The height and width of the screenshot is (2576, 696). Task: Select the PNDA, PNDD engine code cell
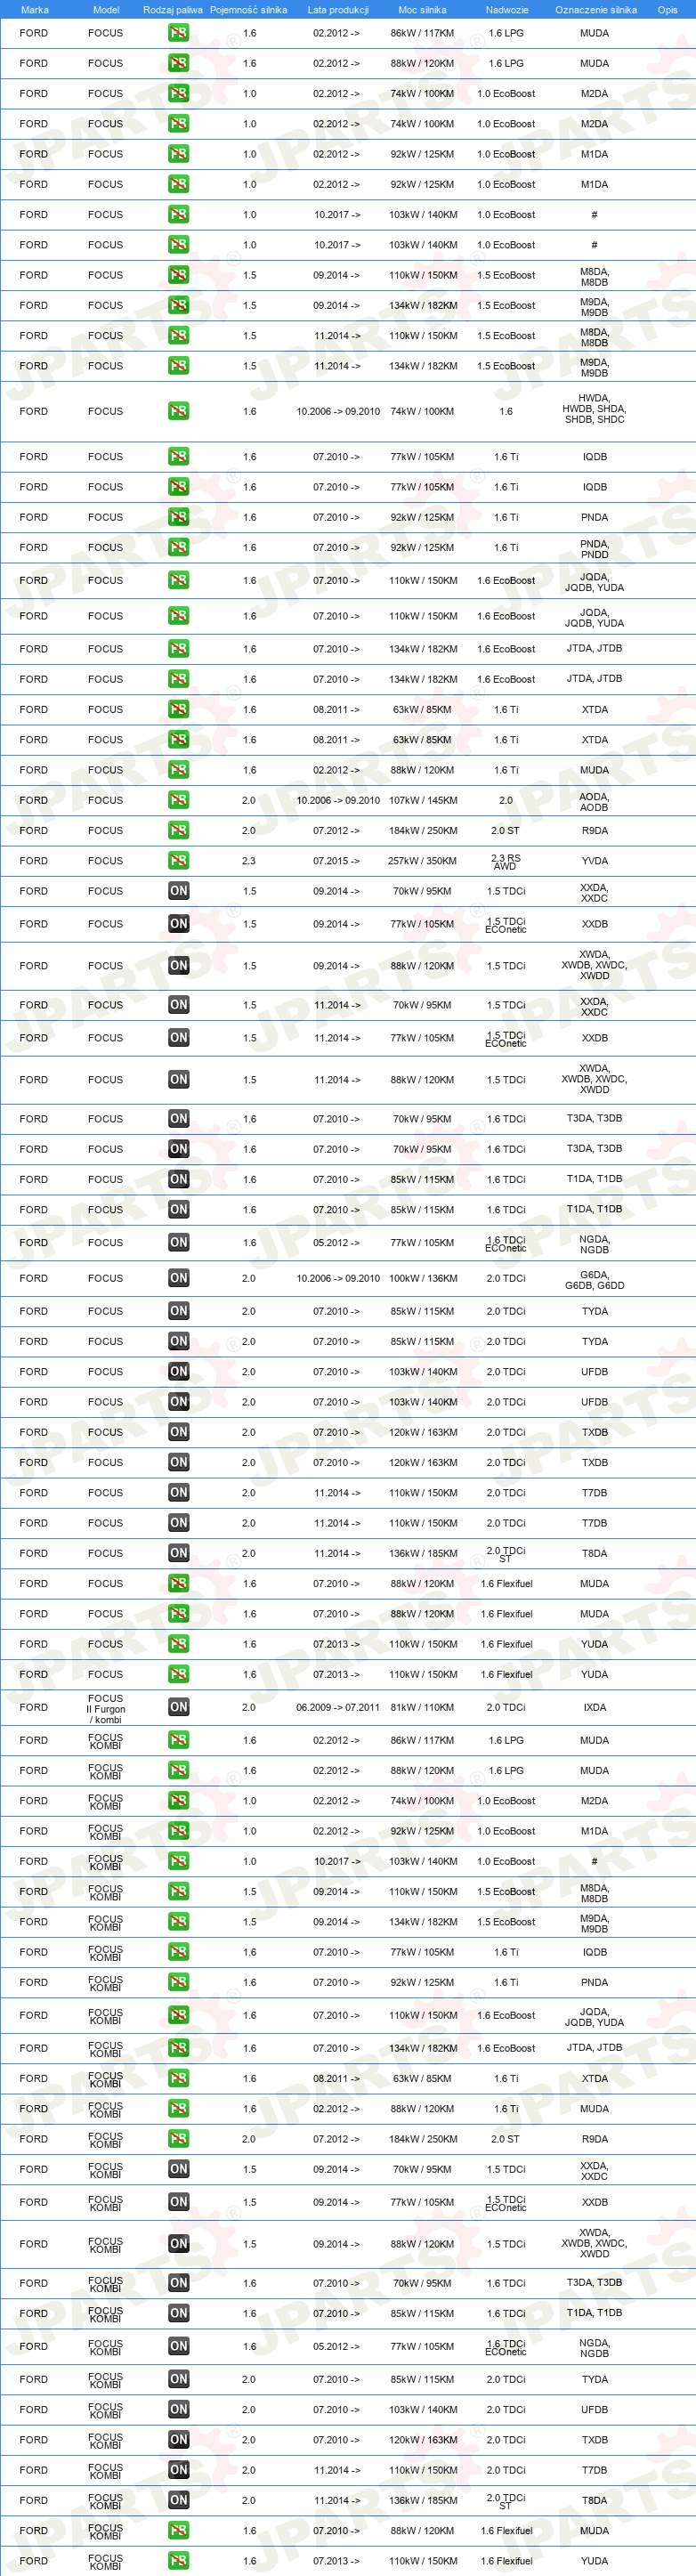(x=595, y=549)
